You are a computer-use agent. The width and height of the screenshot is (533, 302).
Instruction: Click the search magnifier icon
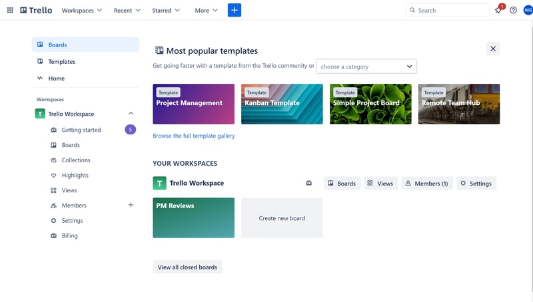[x=412, y=10]
